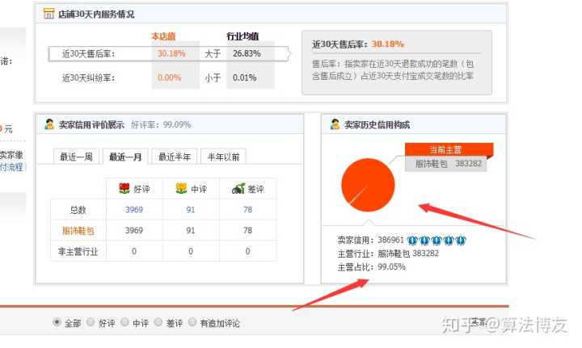582x348 pixels.
Task: Click the 行业均值 column header
Action: tap(242, 36)
